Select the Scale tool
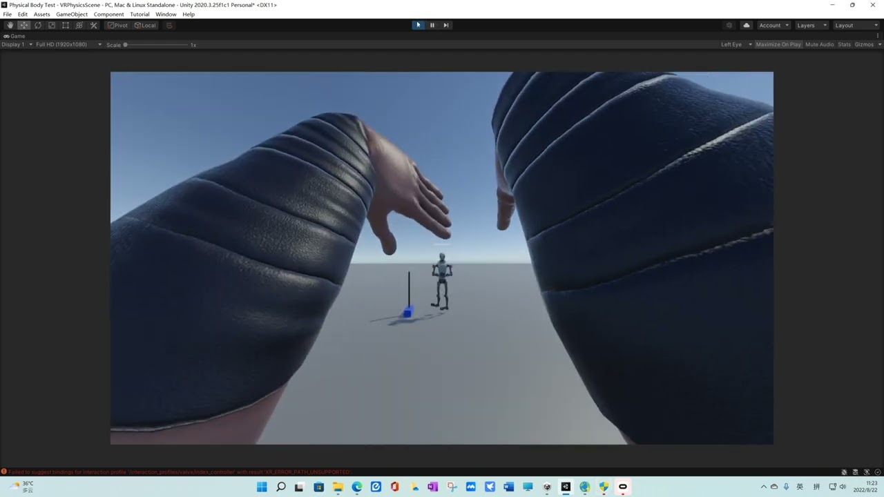This screenshot has height=497, width=884. [51, 26]
